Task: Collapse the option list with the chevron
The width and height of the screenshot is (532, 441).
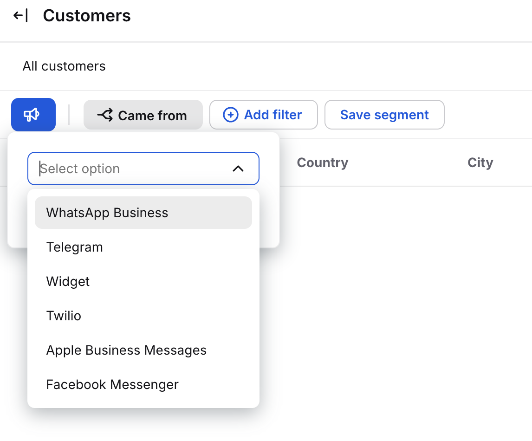Action: (x=238, y=169)
